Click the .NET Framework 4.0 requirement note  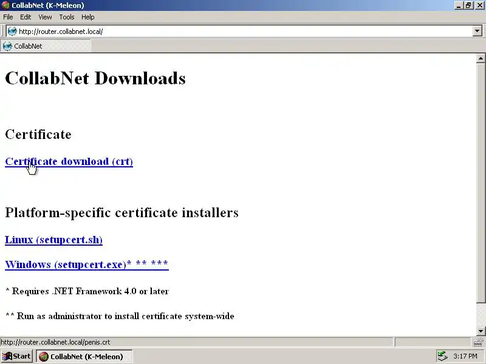(x=87, y=291)
